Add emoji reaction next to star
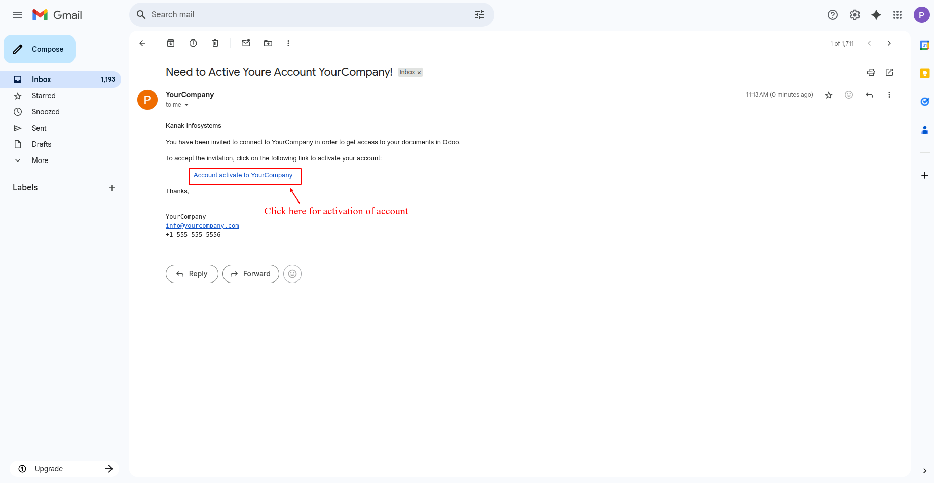The image size is (934, 483). [x=849, y=95]
